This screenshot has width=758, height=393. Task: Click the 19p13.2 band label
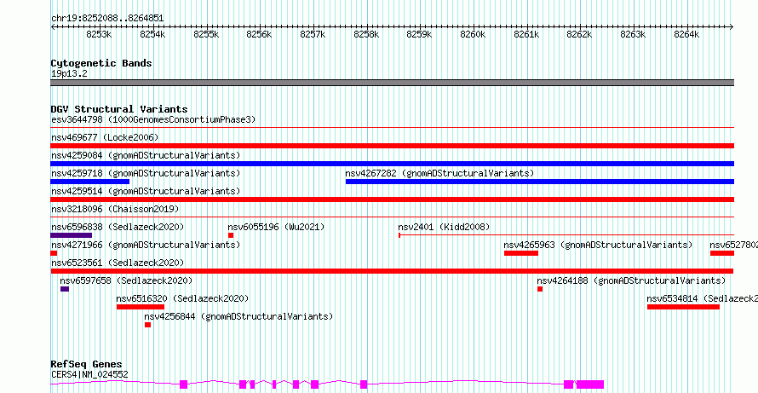69,74
